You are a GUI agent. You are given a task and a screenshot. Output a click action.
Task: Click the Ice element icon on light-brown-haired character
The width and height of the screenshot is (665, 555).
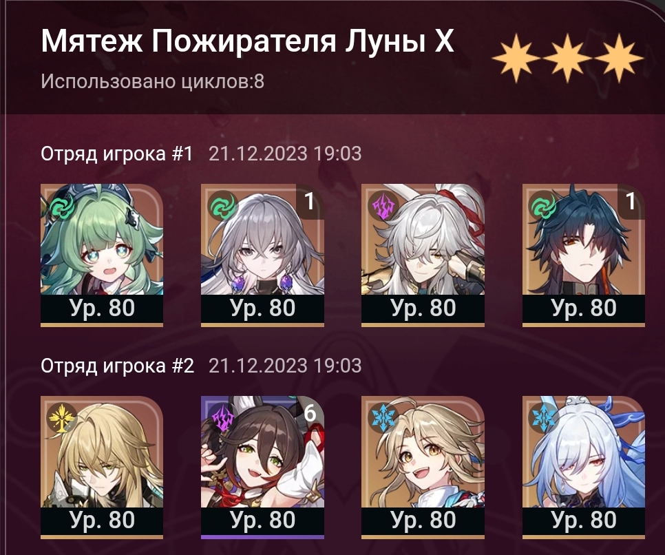click(383, 418)
